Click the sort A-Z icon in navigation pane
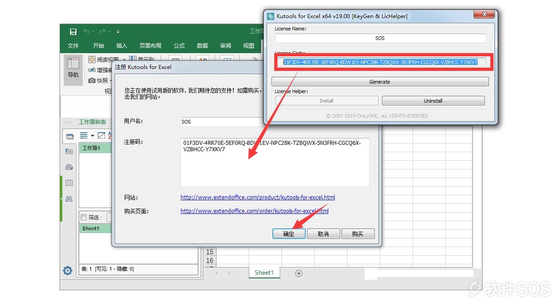 [110, 135]
